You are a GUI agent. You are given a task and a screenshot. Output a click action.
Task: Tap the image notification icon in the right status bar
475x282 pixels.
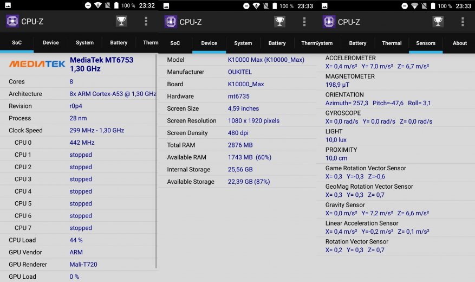324,6
